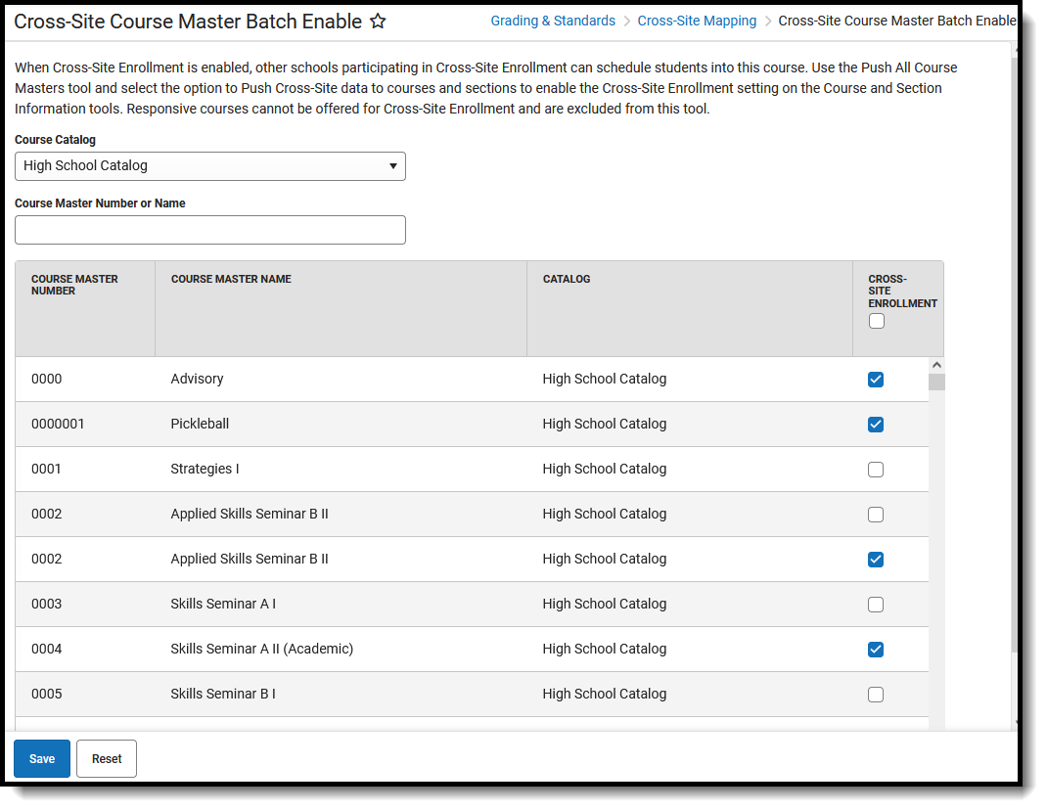
Task: Go to Grading & Standards breadcrumb
Action: point(553,21)
